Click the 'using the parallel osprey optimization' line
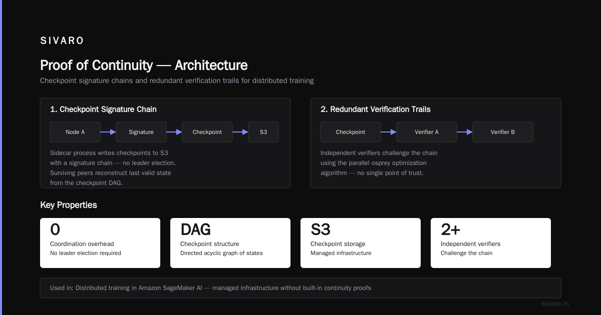 coord(374,163)
